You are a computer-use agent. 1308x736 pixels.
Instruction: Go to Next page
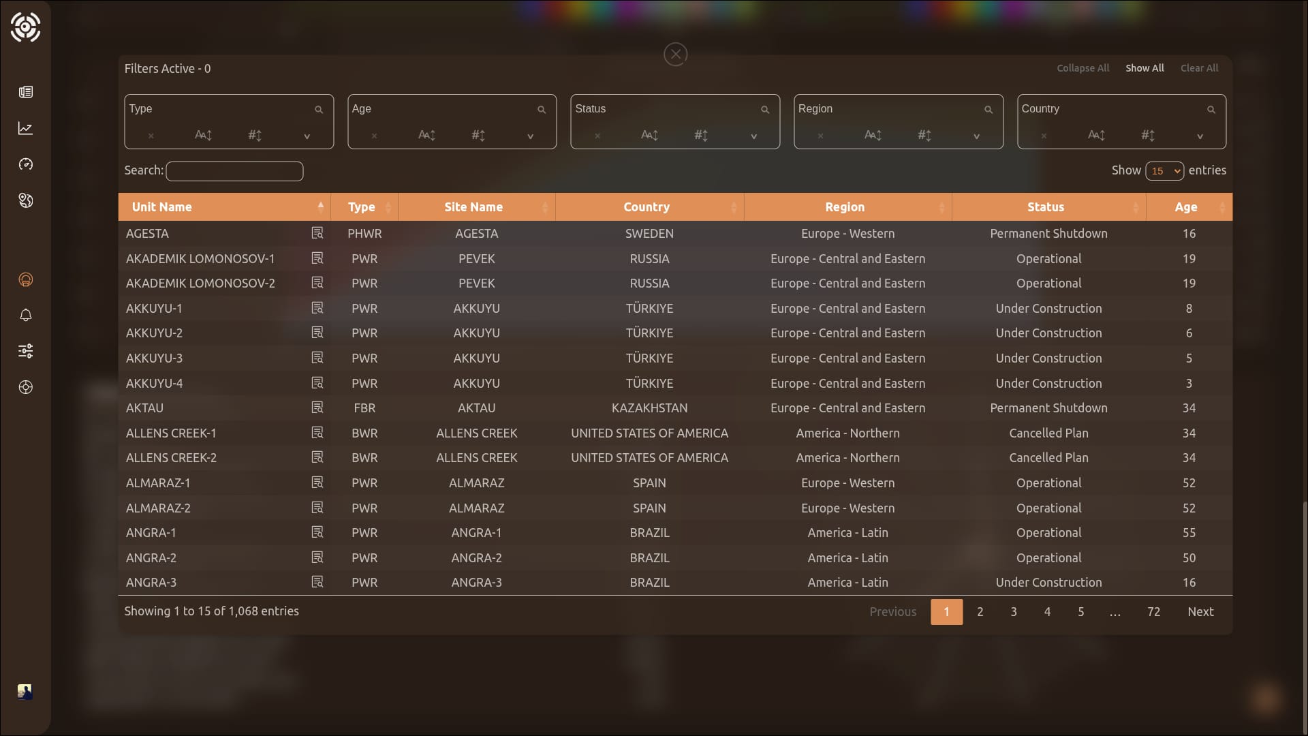(1200, 612)
